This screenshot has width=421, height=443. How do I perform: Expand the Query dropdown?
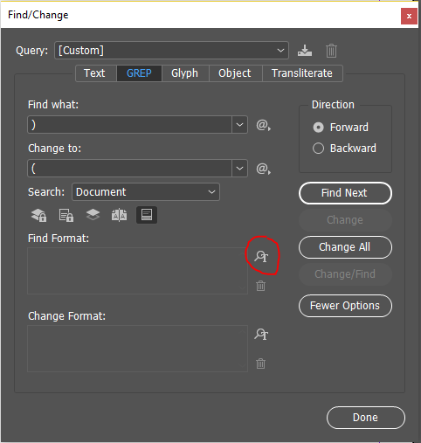(171, 51)
